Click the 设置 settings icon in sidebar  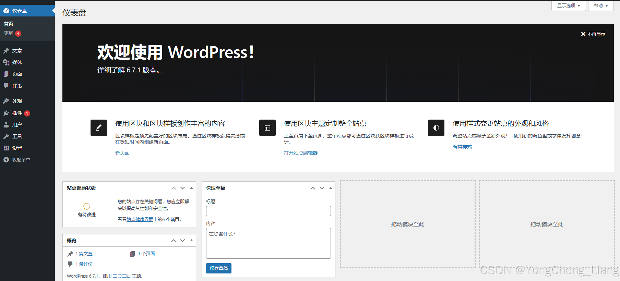[6, 148]
